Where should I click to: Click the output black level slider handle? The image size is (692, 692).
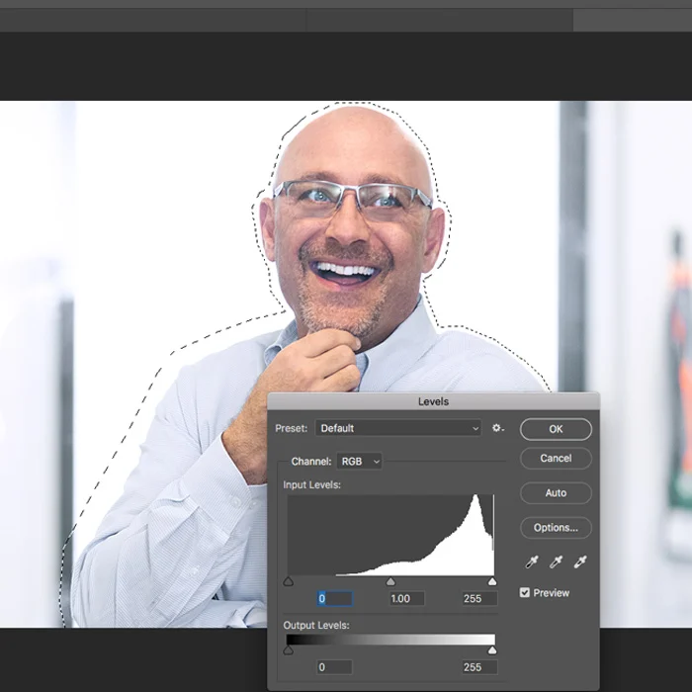289,650
